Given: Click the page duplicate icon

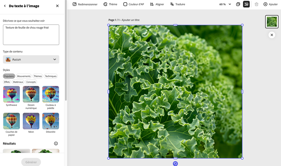Looking at the screenshot, I should point(238,4).
